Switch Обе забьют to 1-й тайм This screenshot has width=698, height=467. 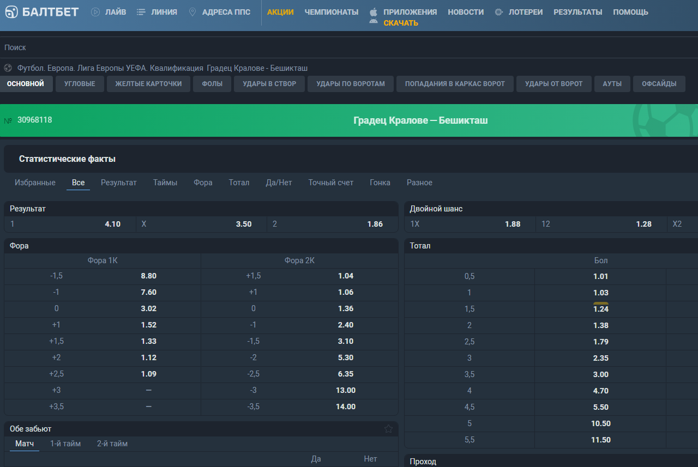[65, 444]
